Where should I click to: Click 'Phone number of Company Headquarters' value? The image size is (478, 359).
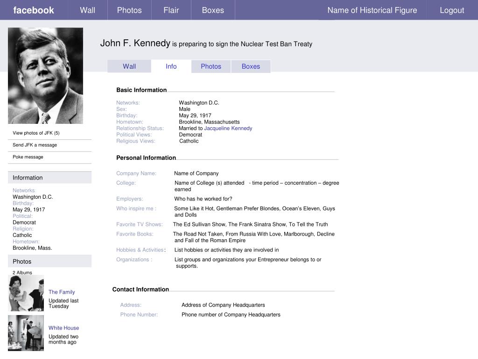click(x=231, y=315)
